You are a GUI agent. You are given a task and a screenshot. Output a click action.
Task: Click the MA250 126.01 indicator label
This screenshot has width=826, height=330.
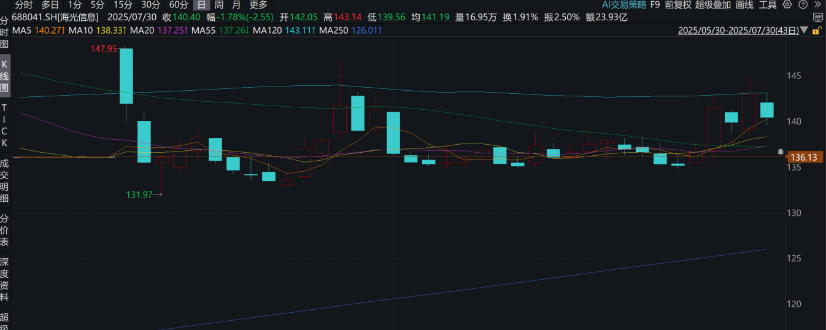(352, 30)
